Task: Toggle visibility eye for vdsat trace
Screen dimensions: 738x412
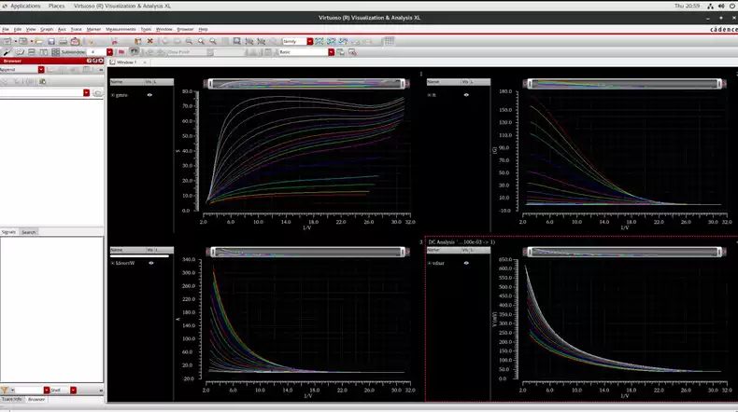Action: pyautogui.click(x=466, y=263)
